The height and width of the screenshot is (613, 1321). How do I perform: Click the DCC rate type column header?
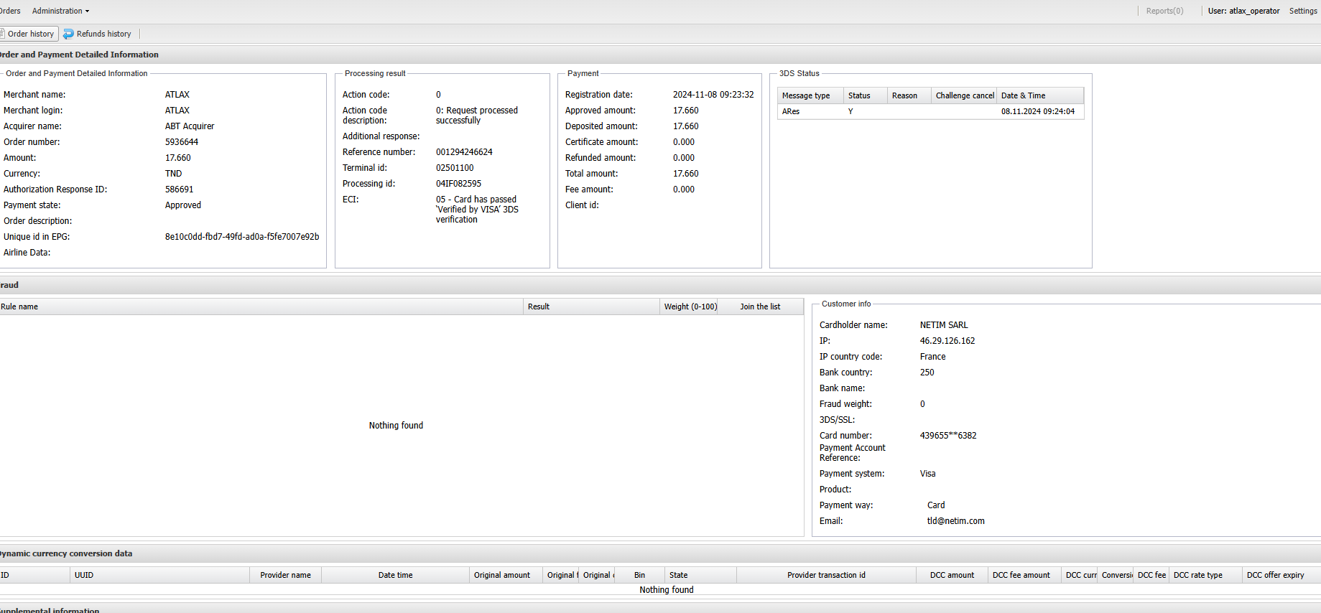pyautogui.click(x=1197, y=575)
